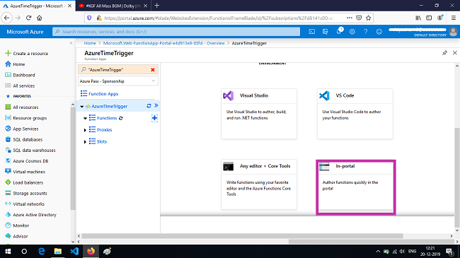The image size is (460, 258).
Task: Close the AzureTimeTrigger blade
Action: pyautogui.click(x=455, y=53)
